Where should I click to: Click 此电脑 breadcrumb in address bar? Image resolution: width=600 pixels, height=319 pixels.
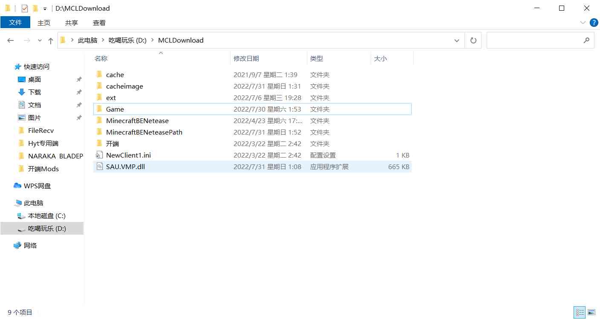pos(87,40)
